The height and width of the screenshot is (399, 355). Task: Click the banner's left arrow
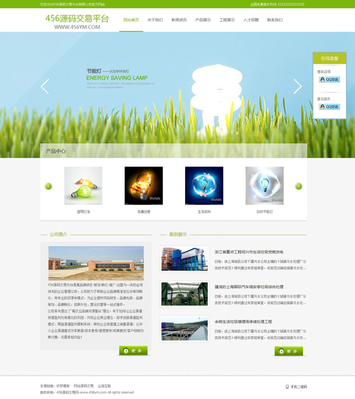45,87
